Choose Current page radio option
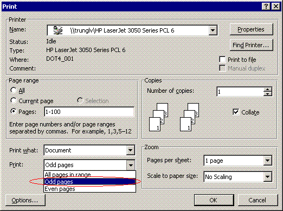Image resolution: width=283 pixels, height=211 pixels. (14, 100)
